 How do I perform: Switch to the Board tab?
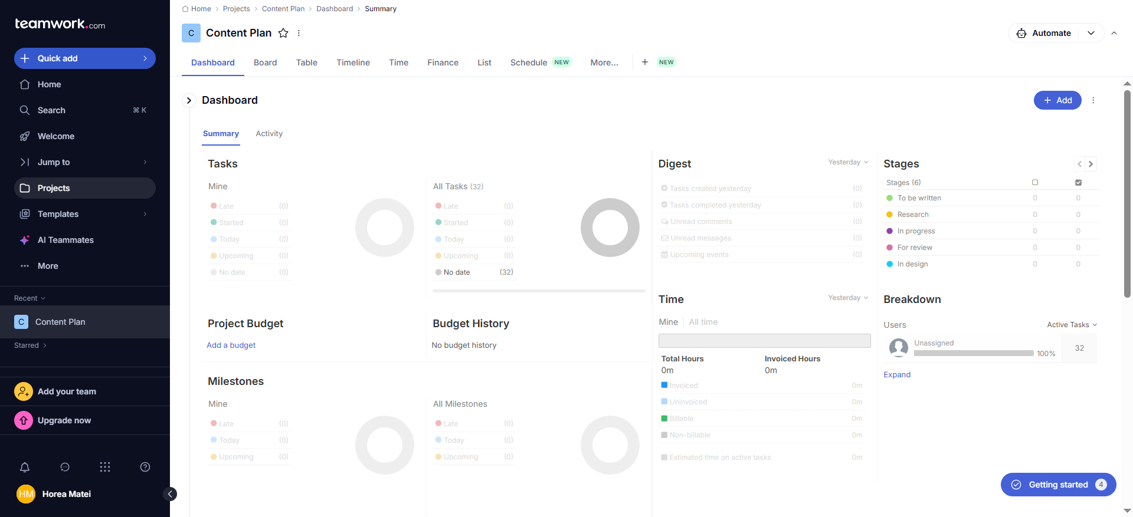click(x=265, y=62)
